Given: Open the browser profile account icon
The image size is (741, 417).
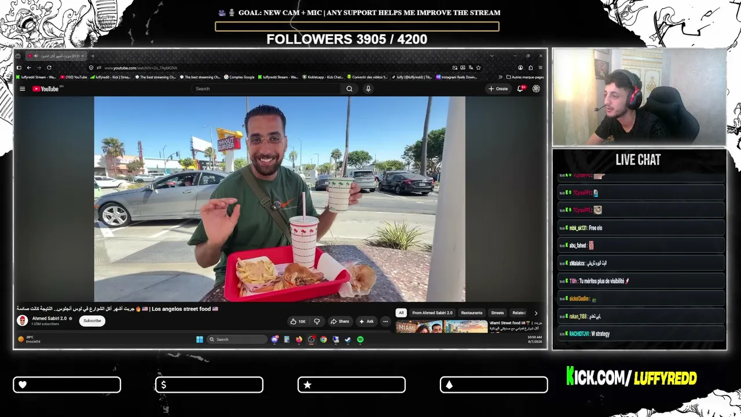Looking at the screenshot, I should (x=520, y=68).
